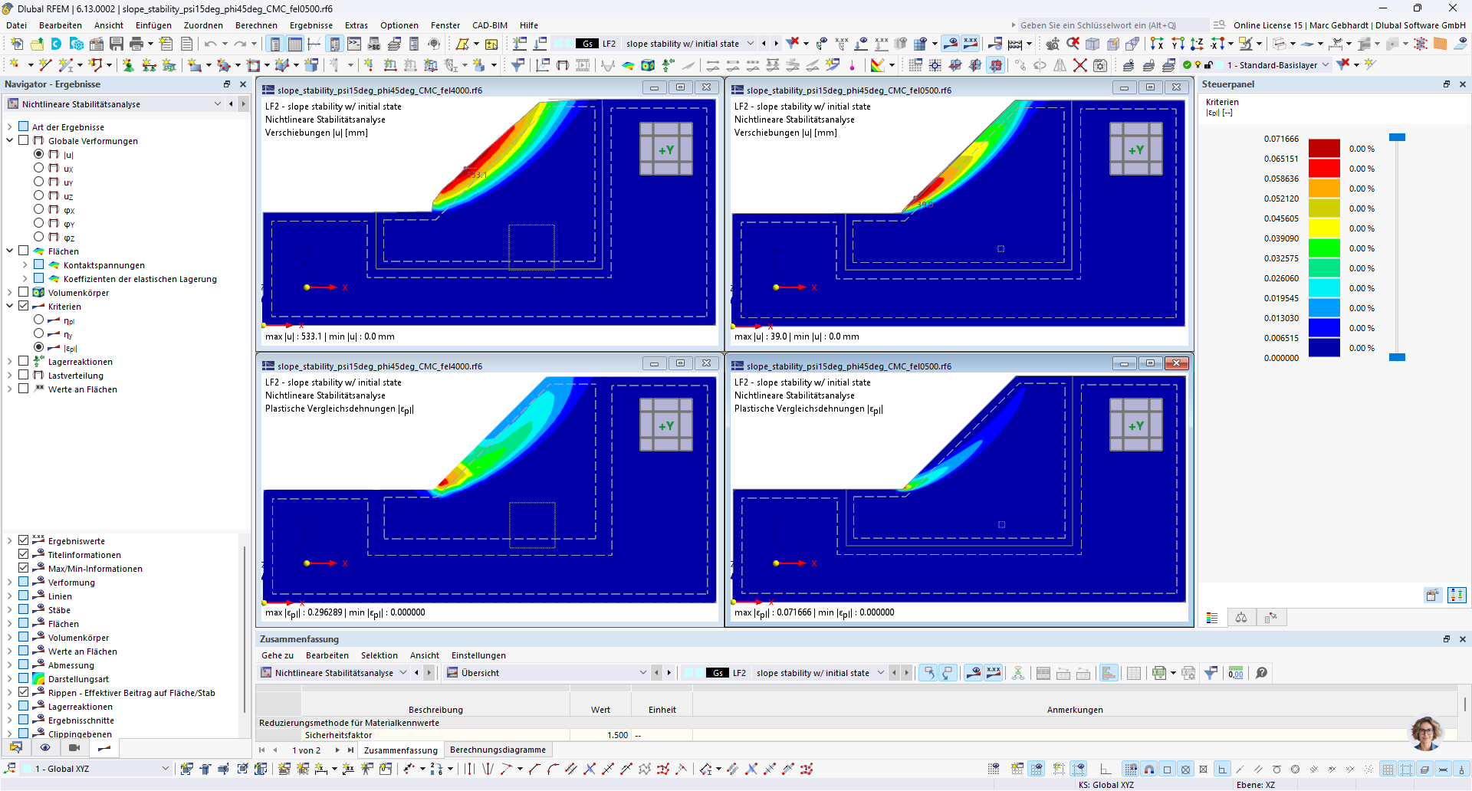Open the Datei menu

click(x=16, y=25)
